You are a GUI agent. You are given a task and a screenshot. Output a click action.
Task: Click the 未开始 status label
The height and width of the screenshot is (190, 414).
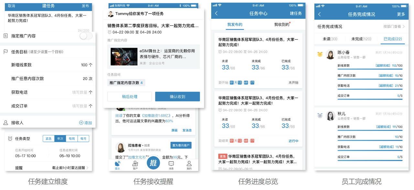click(293, 82)
